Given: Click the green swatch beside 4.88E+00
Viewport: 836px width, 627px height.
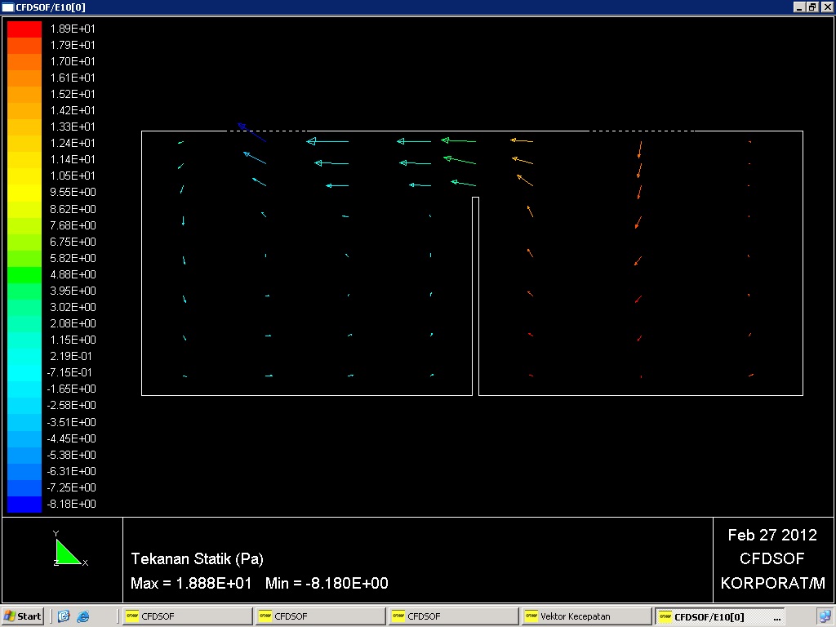Looking at the screenshot, I should 24,274.
